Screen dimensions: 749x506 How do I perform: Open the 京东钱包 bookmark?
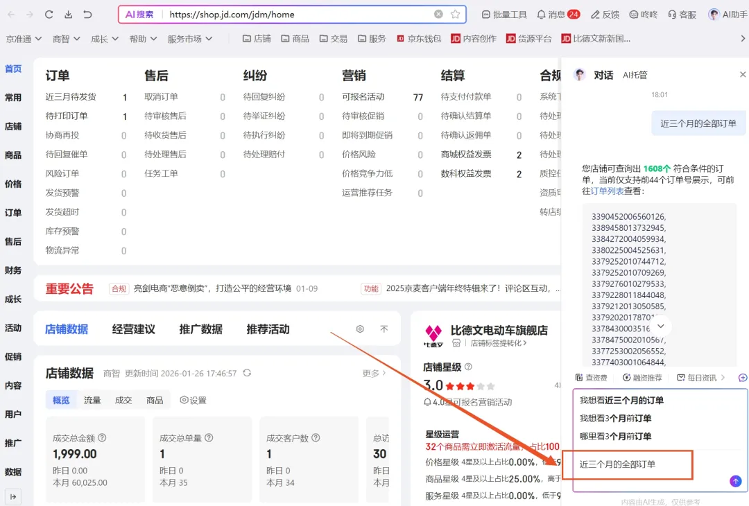(x=419, y=39)
